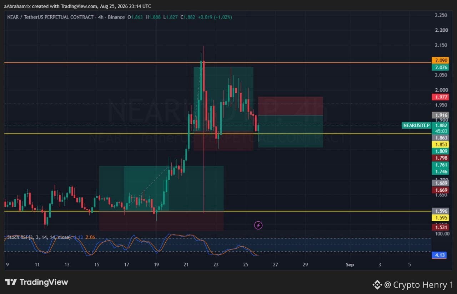Image resolution: width=457 pixels, height=294 pixels.
Task: Click the 2.000 price axis tick
Action: (441, 90)
